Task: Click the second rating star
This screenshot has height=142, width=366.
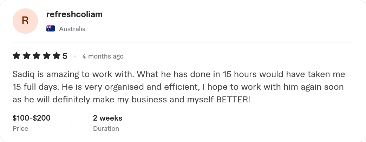Action: click(x=26, y=56)
